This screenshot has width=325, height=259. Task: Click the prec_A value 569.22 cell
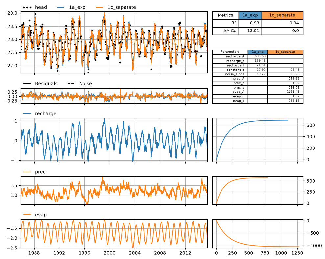pyautogui.click(x=285, y=79)
